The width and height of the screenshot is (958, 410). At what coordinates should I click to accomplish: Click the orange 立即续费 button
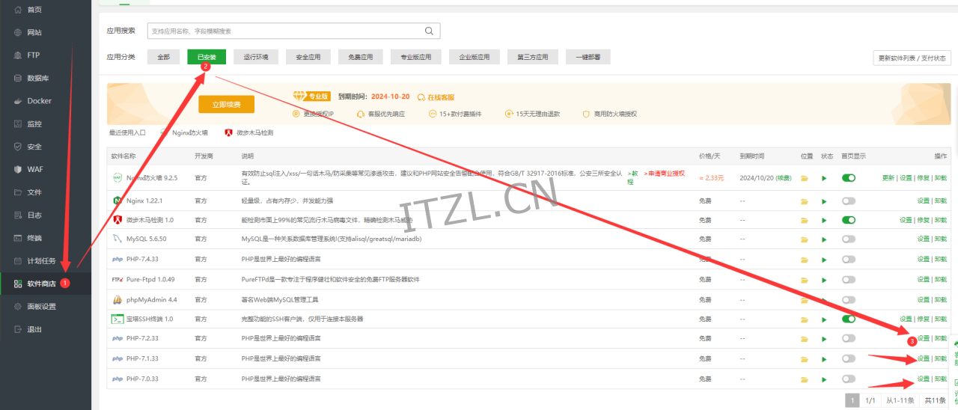226,105
